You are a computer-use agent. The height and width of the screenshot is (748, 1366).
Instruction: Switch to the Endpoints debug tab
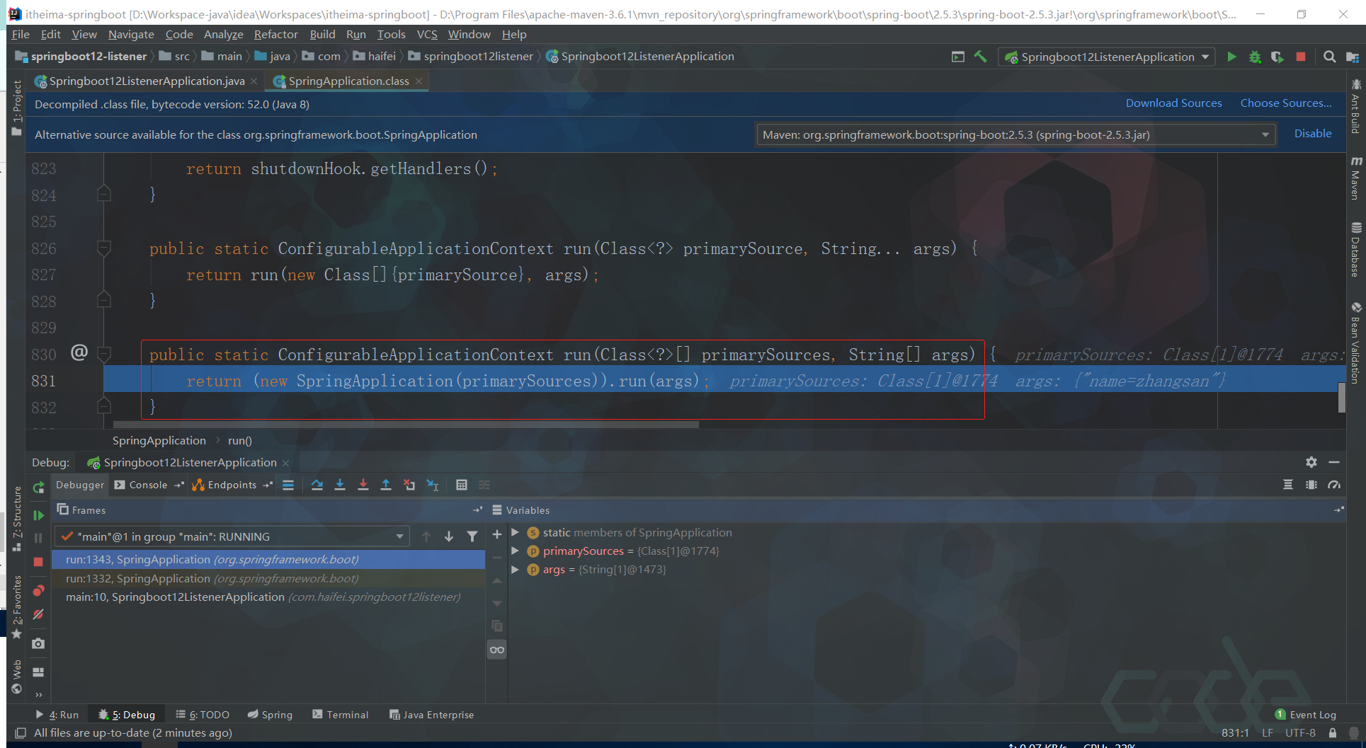(x=232, y=485)
